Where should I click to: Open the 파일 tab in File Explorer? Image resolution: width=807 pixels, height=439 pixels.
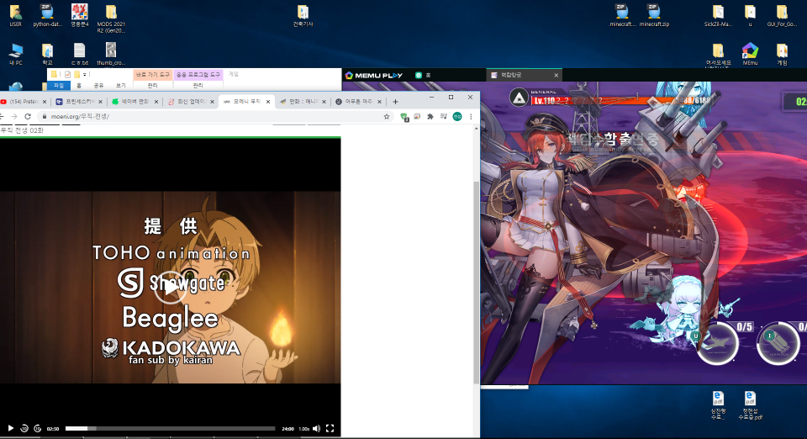58,85
